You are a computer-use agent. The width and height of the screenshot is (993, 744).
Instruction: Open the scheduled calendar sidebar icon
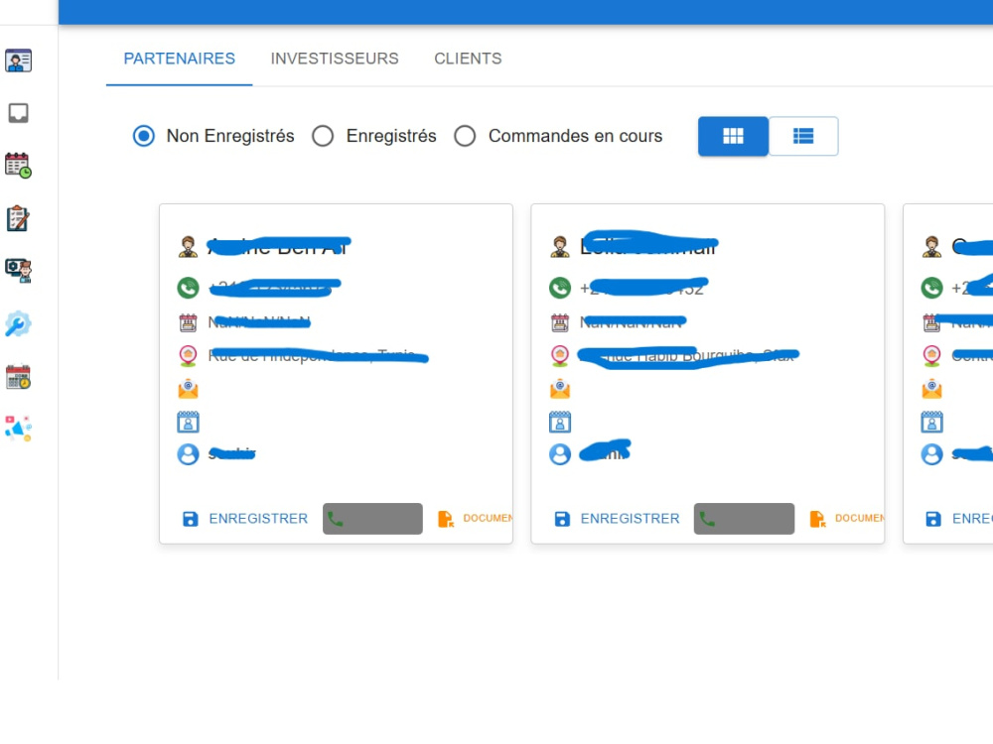point(18,376)
